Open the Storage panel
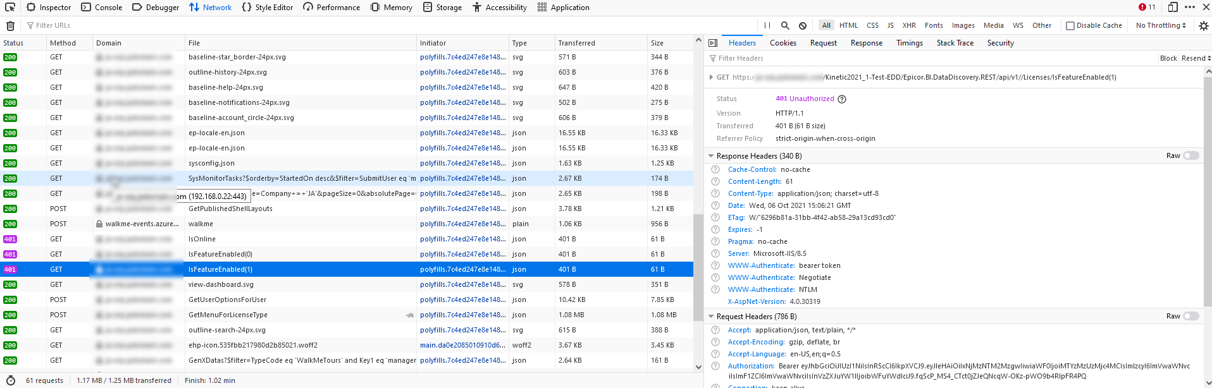Screen dimensions: 1212x388 [x=442, y=8]
